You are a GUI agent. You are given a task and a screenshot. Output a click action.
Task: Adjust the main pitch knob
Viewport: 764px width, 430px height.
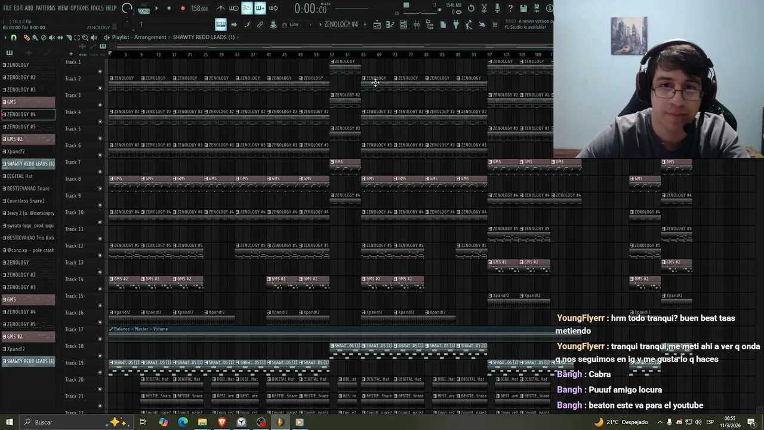pyautogui.click(x=127, y=24)
